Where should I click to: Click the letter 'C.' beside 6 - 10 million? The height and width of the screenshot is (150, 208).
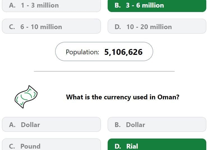coord(12,27)
